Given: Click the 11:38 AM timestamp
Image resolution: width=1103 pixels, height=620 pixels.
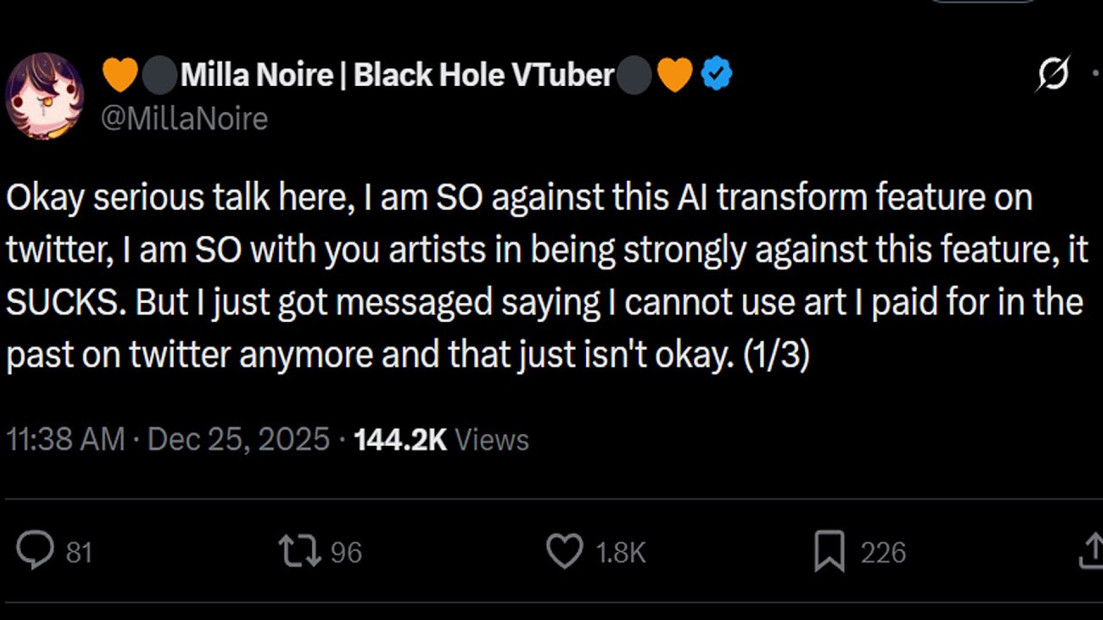Looking at the screenshot, I should click(x=65, y=439).
